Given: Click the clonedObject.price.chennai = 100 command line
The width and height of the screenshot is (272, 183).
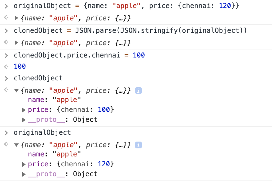Looking at the screenshot, I should [79, 55].
